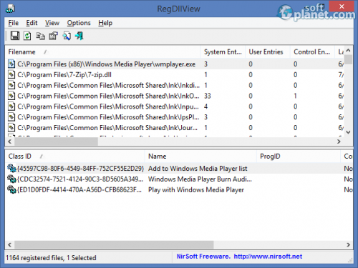Click gear icon for {CDC32574-7521...} class entry

[x=11, y=179]
